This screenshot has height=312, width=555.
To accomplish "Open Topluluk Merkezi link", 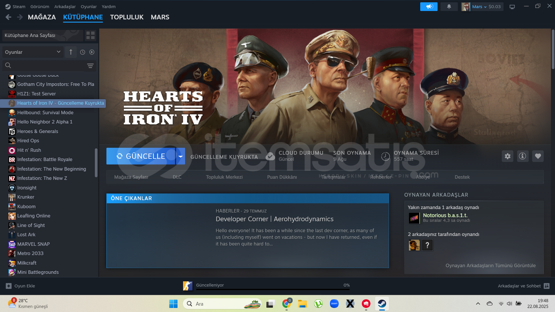I will pos(224,177).
